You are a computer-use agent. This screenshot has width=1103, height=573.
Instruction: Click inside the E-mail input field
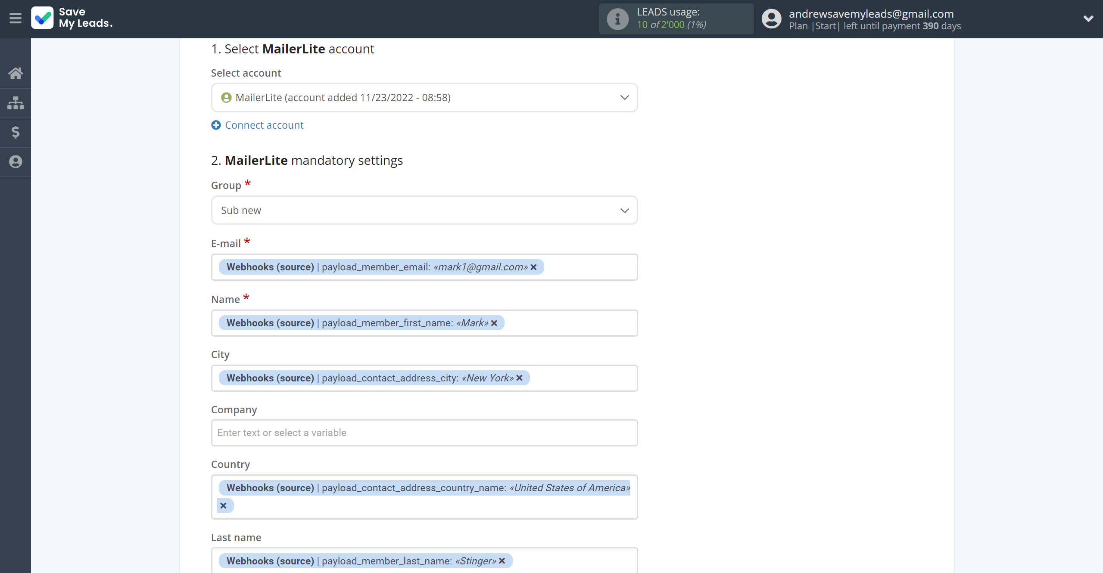[424, 267]
